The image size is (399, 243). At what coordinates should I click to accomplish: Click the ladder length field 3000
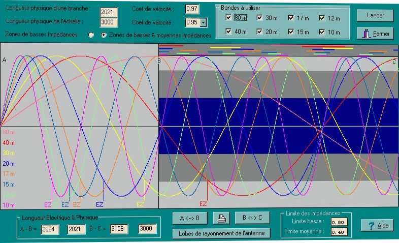(109, 22)
